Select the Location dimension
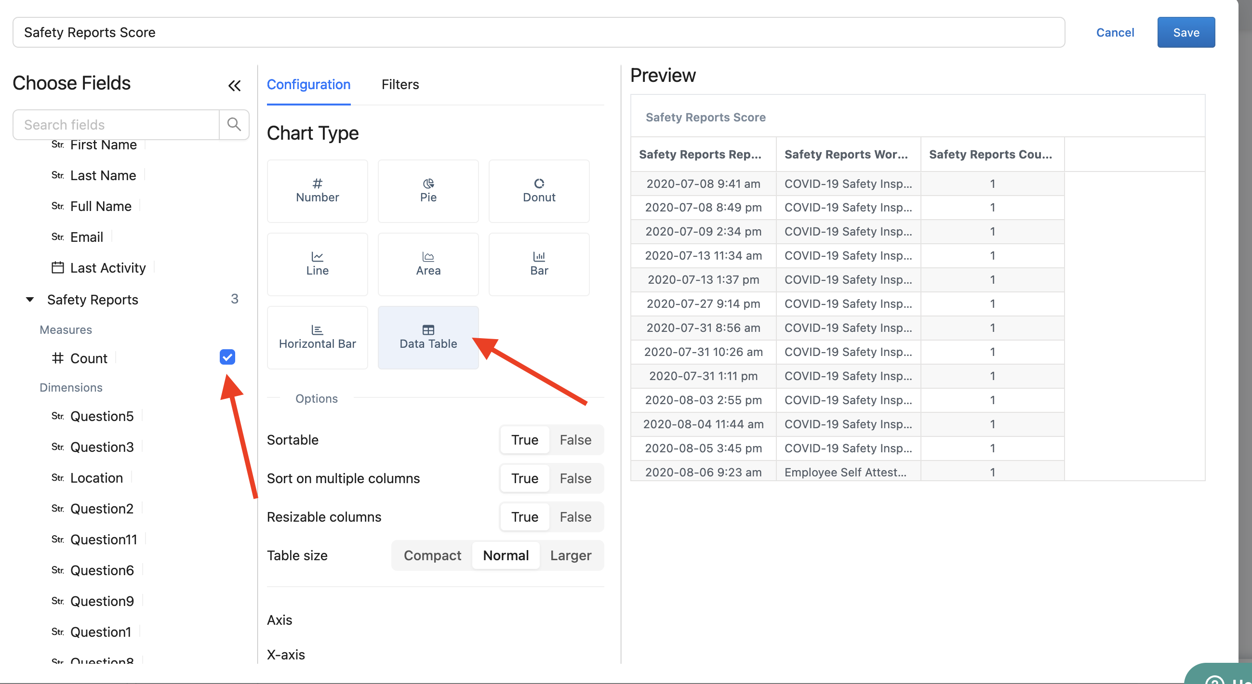Viewport: 1252px width, 684px height. pos(96,478)
